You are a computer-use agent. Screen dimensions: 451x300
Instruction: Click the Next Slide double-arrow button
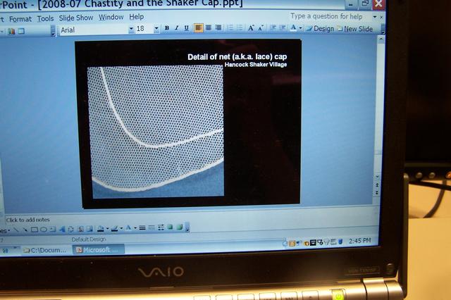coord(377,192)
